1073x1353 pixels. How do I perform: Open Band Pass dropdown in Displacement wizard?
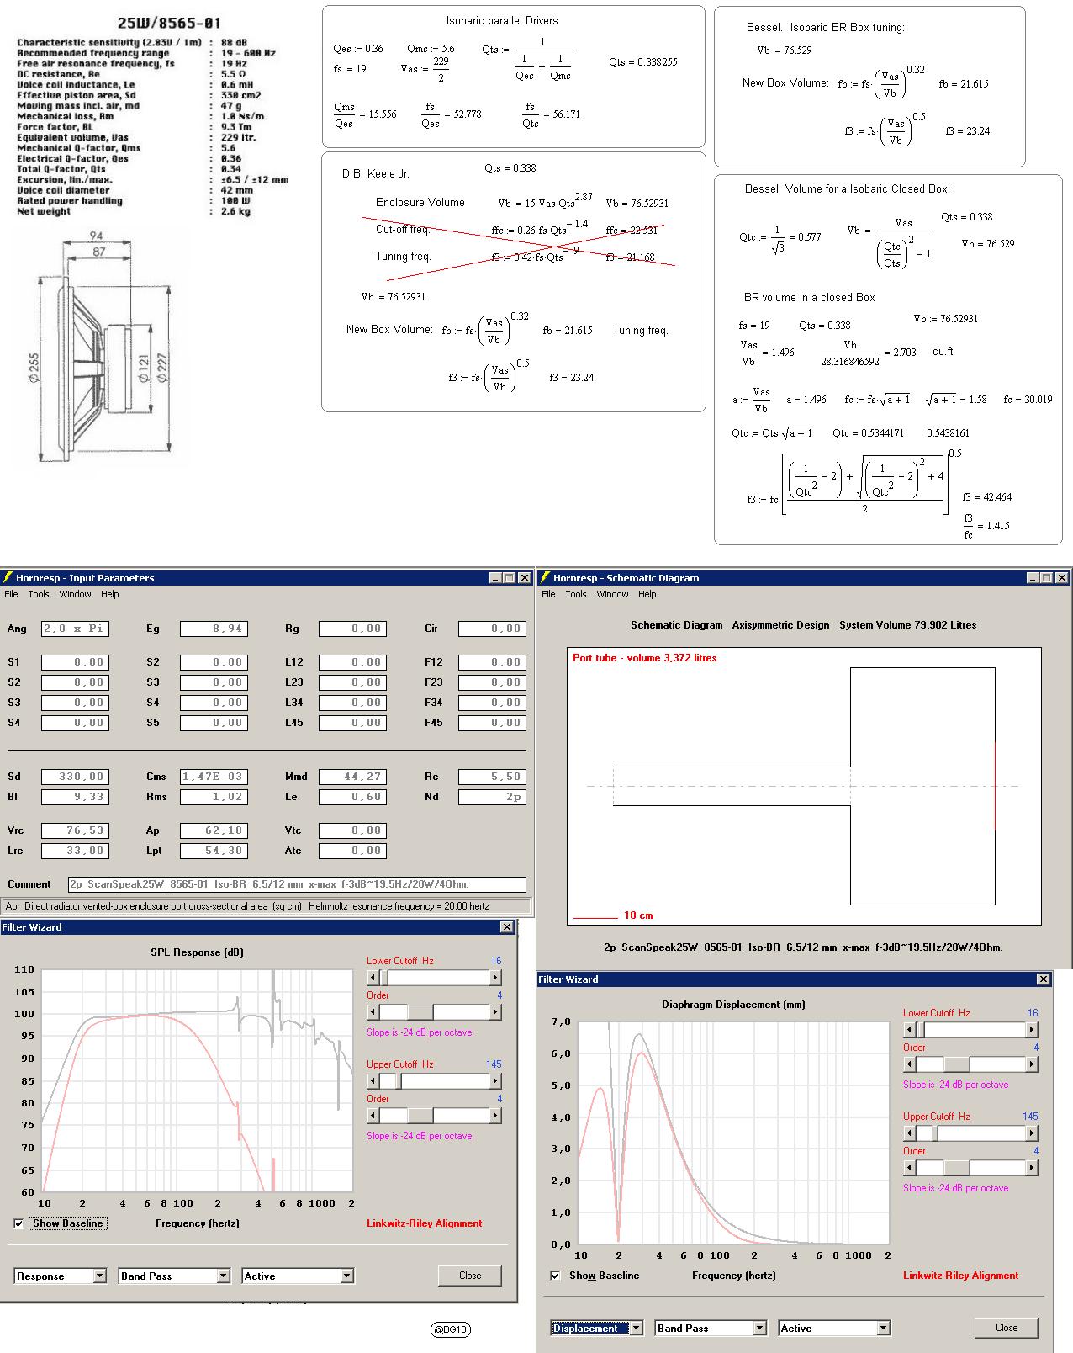click(759, 1328)
